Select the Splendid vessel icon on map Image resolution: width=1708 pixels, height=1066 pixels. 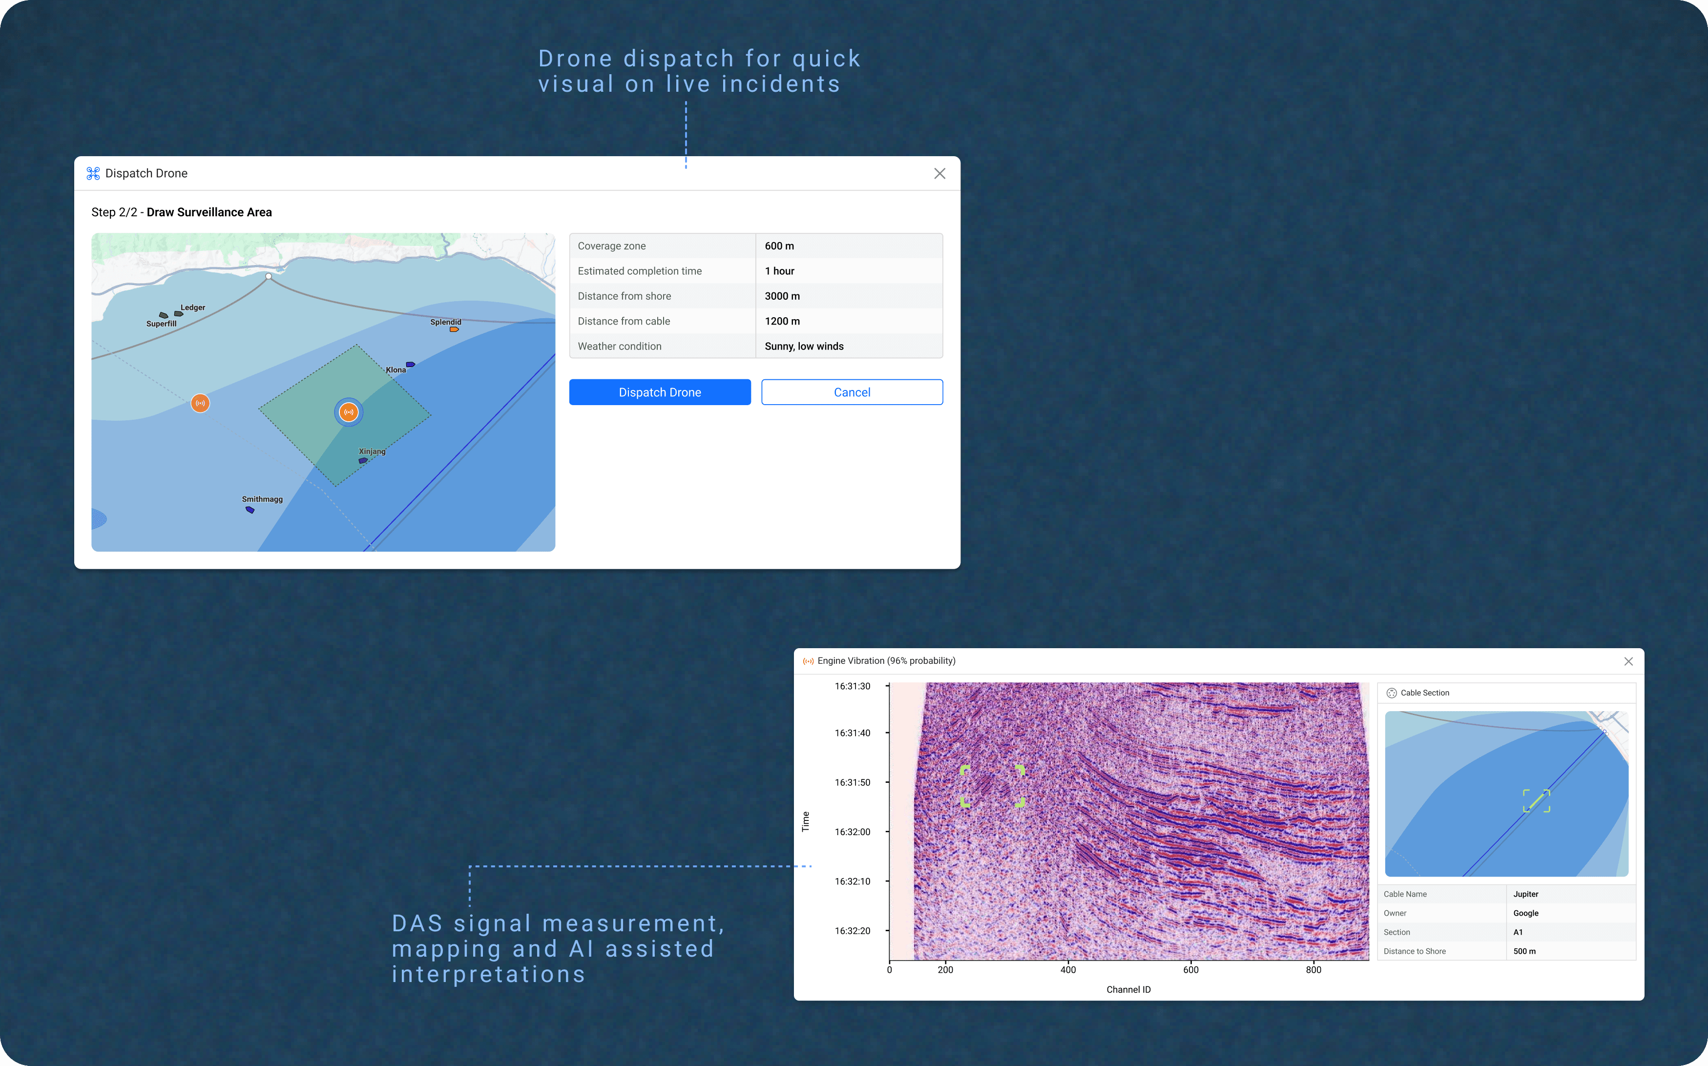click(454, 329)
